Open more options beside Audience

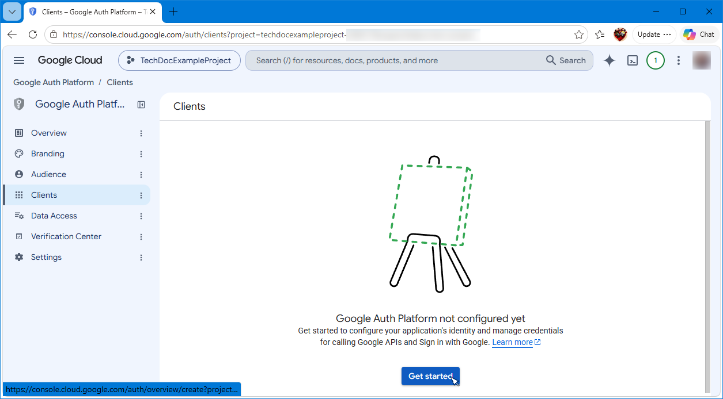pyautogui.click(x=141, y=175)
